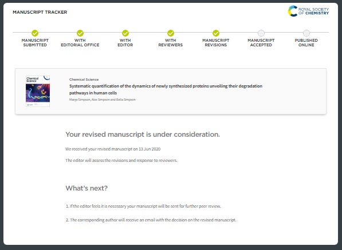
Task: Select the With Reviewers step label
Action: point(171,43)
